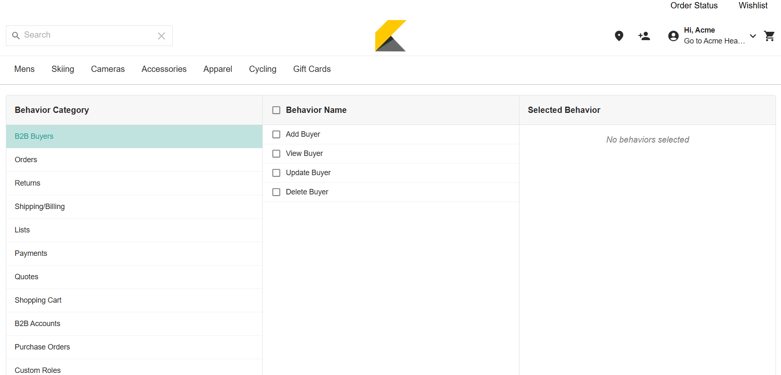Image resolution: width=781 pixels, height=375 pixels.
Task: Open the Gift Cards menu
Action: click(312, 69)
